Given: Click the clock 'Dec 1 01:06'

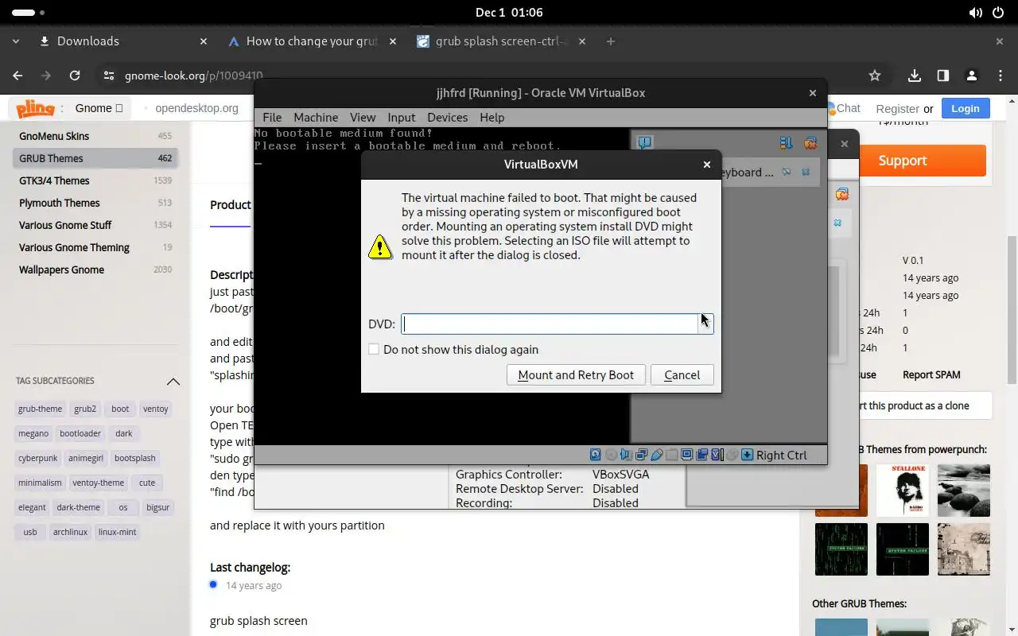Looking at the screenshot, I should [509, 13].
